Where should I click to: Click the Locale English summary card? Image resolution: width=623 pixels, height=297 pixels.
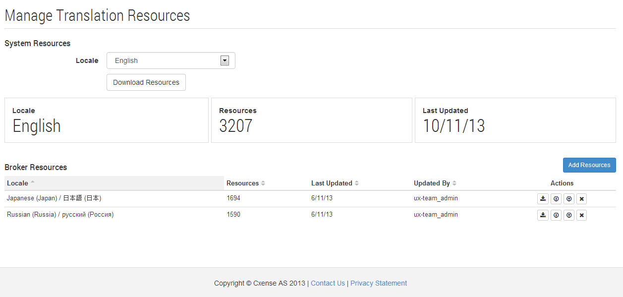pyautogui.click(x=107, y=120)
